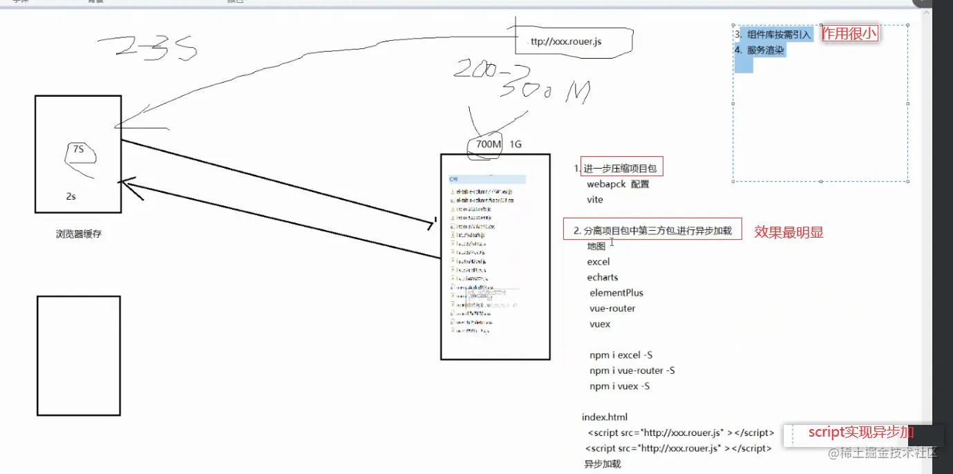Click the '地图' list entry
Viewport: 953px width, 474px height.
(596, 246)
